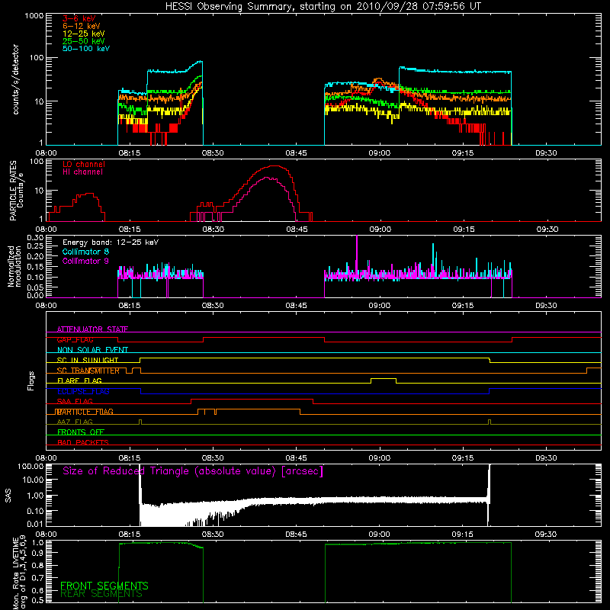Screen dimensions: 610x610
Task: Select the 12-25 keV legend label
Action: tap(84, 34)
